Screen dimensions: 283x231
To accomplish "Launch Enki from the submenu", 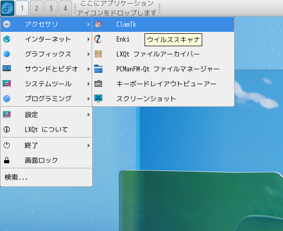I will (163, 39).
